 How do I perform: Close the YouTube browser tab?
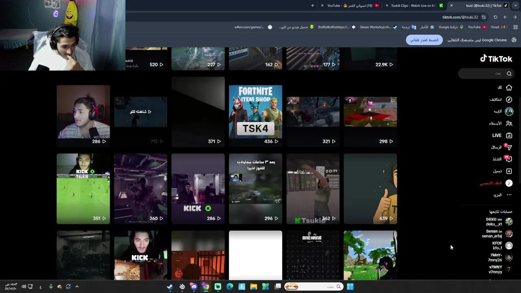coord(322,6)
